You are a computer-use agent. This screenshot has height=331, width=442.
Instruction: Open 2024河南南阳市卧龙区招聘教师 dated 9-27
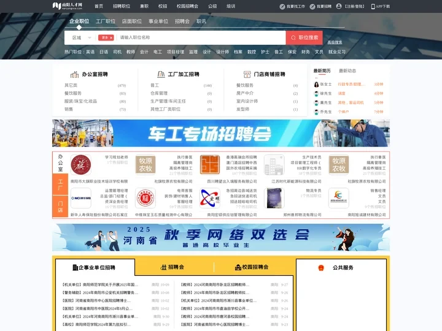pyautogui.click(x=215, y=284)
